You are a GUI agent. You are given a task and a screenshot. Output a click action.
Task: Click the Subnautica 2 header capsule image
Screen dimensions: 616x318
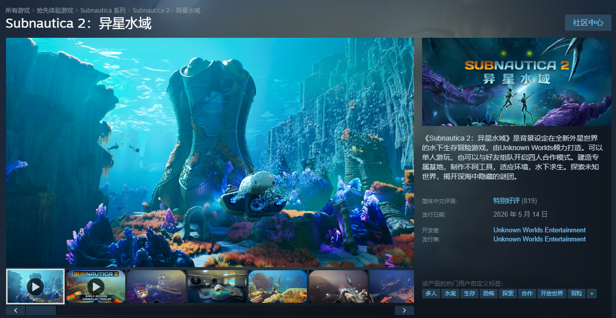click(517, 82)
